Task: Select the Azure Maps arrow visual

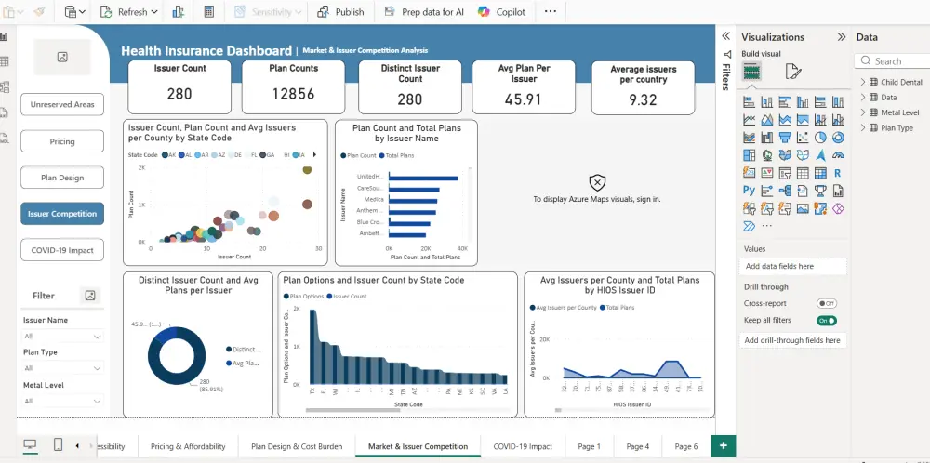Action: (x=820, y=155)
